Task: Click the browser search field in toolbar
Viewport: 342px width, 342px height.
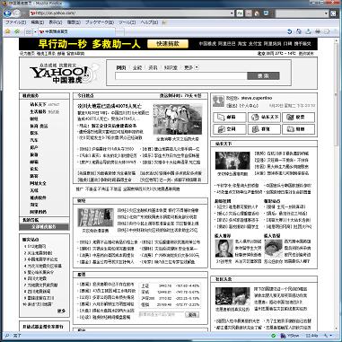Action: pos(300,13)
